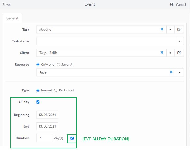Uncheck the Duration lock checkbox
Screen dimensions: 191x150
click(72, 138)
